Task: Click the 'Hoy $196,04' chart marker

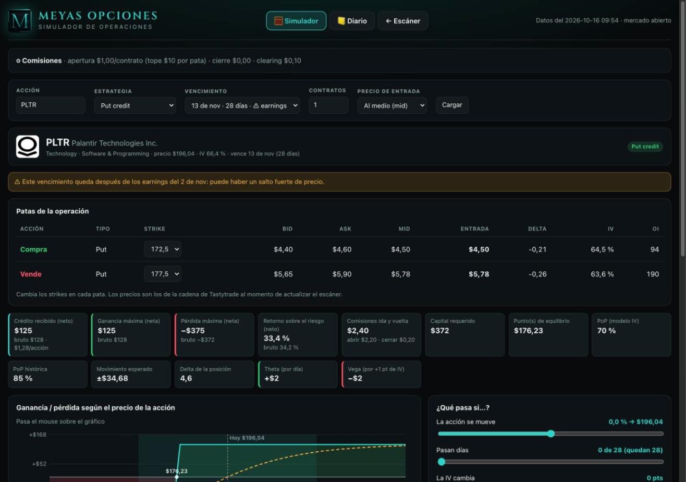Action: tap(247, 438)
